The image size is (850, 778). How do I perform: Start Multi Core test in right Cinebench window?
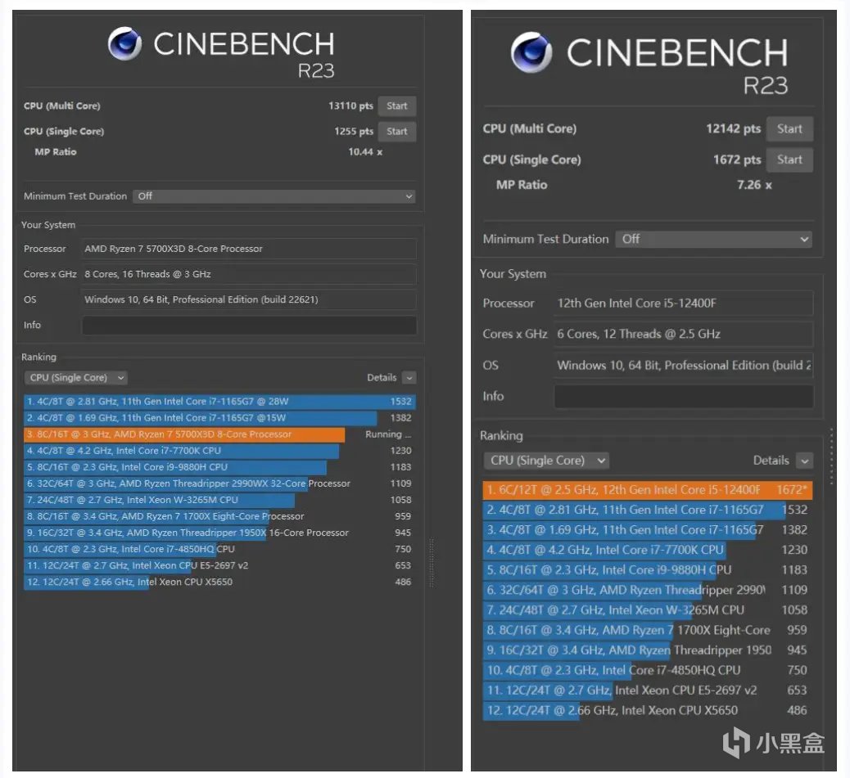click(x=789, y=129)
